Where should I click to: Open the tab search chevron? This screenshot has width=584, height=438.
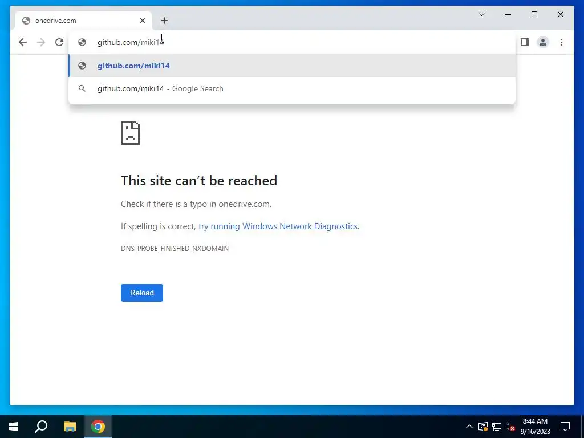tap(481, 14)
